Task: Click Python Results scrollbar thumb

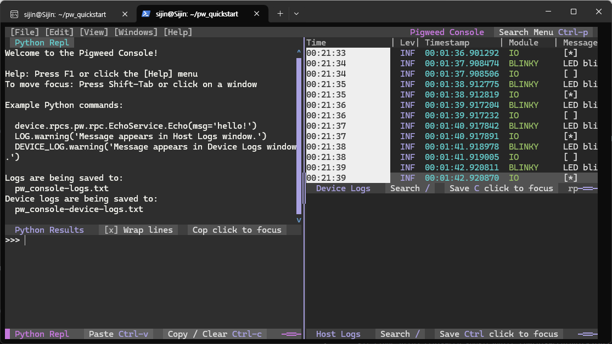Action: 299,136
